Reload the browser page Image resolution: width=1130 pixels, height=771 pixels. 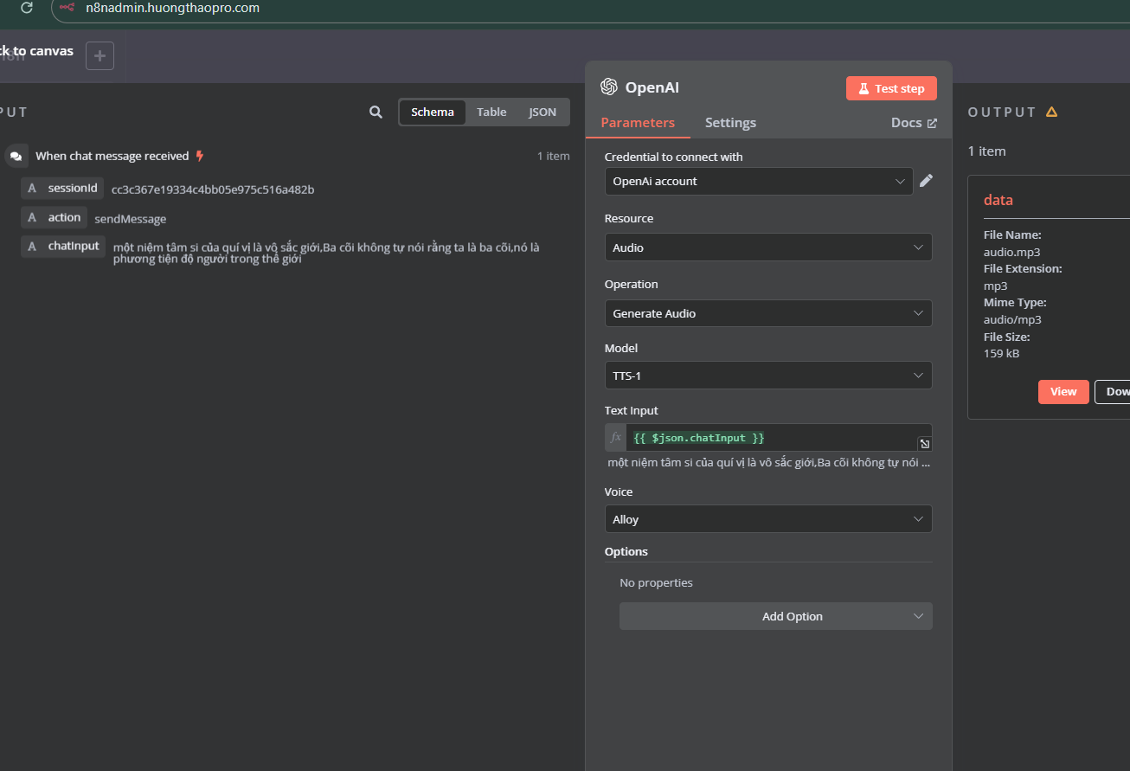[x=27, y=8]
